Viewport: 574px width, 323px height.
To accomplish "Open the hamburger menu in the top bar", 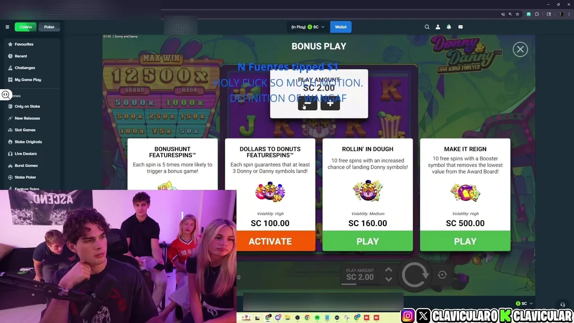I will 7,27.
